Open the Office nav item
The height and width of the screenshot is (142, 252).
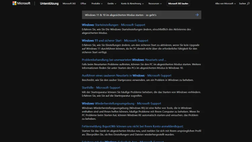click(83, 3)
